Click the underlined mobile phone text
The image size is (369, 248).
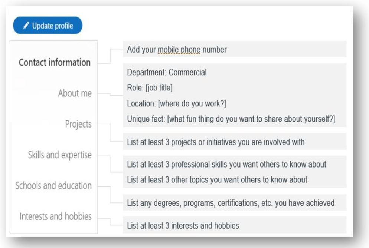point(179,50)
